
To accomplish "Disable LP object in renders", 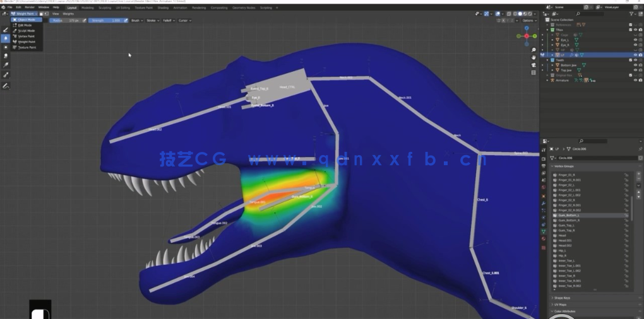I will 640,55.
